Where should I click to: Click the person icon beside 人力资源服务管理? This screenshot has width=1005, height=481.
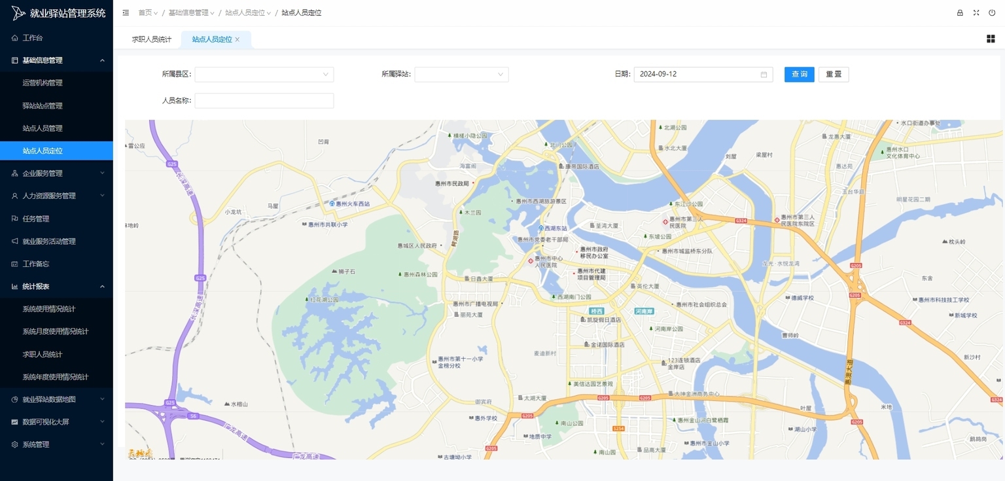(15, 196)
